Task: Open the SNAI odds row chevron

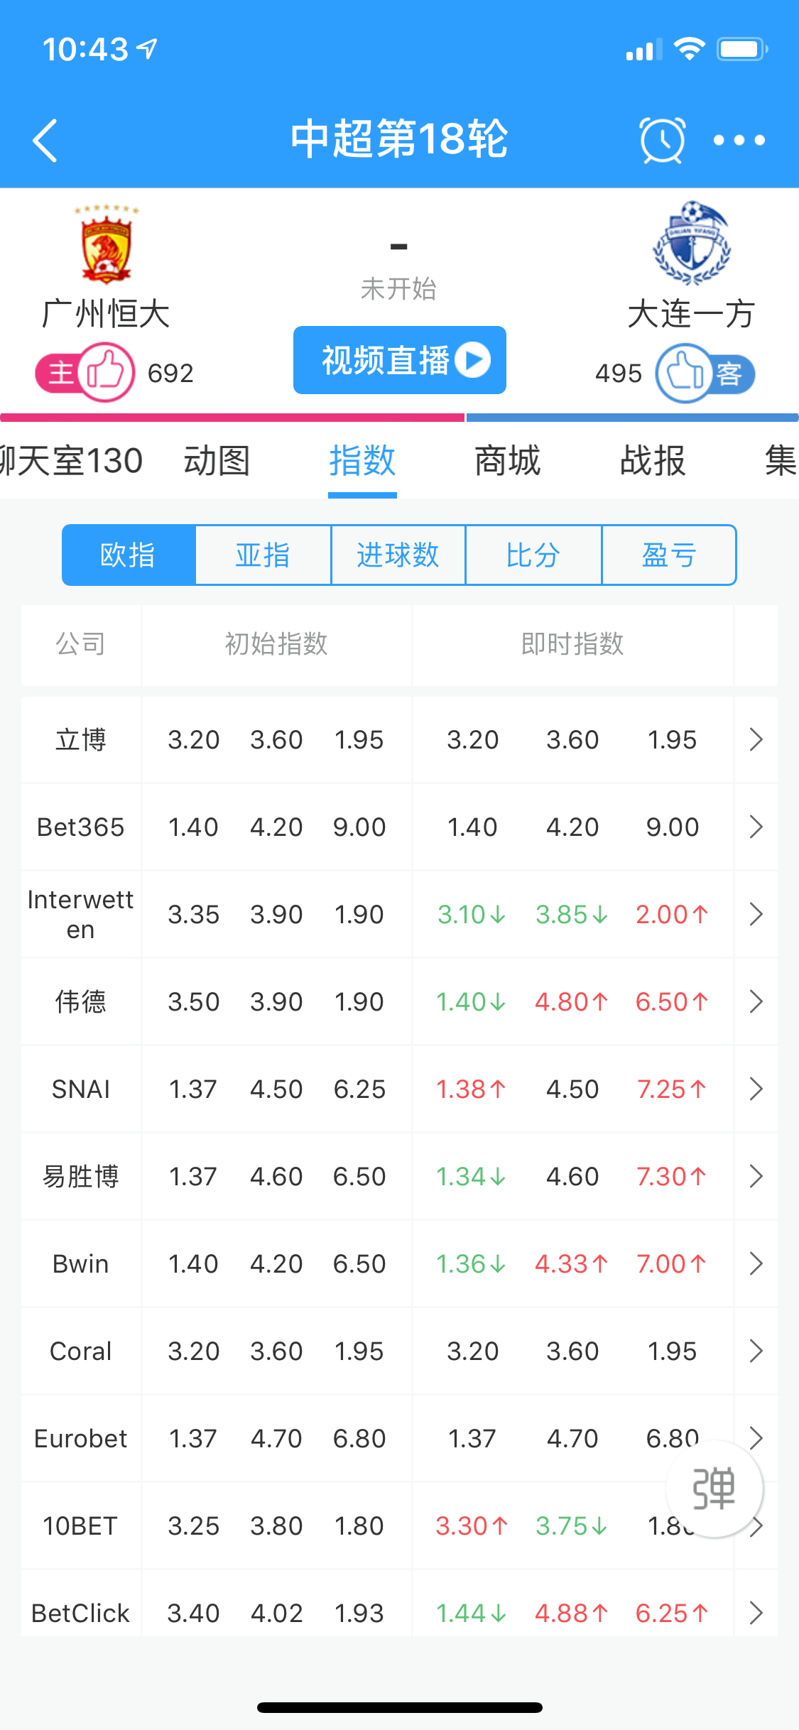Action: point(756,1089)
